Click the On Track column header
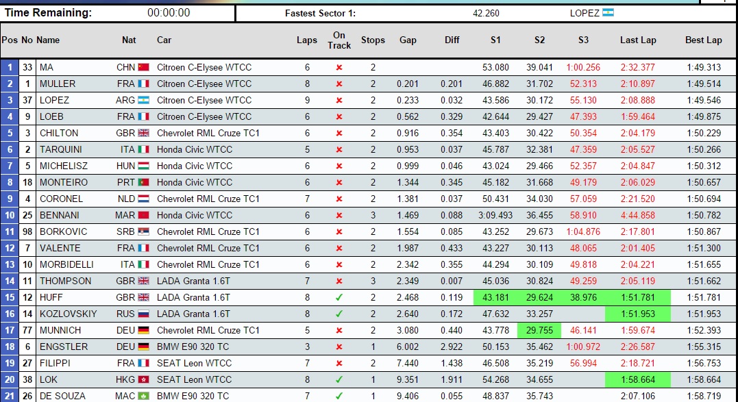The width and height of the screenshot is (738, 402). (x=339, y=40)
